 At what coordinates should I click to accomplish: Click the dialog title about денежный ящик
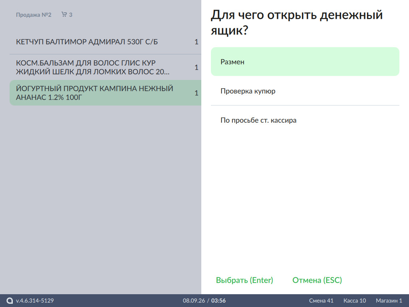(297, 22)
